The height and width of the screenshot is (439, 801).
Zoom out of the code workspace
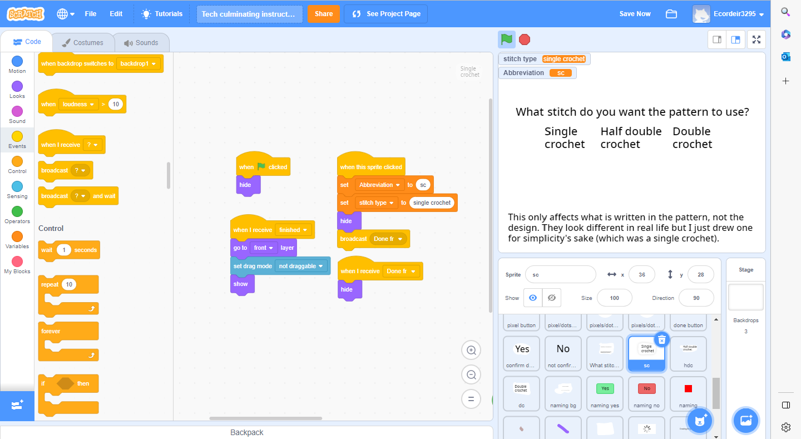click(471, 375)
